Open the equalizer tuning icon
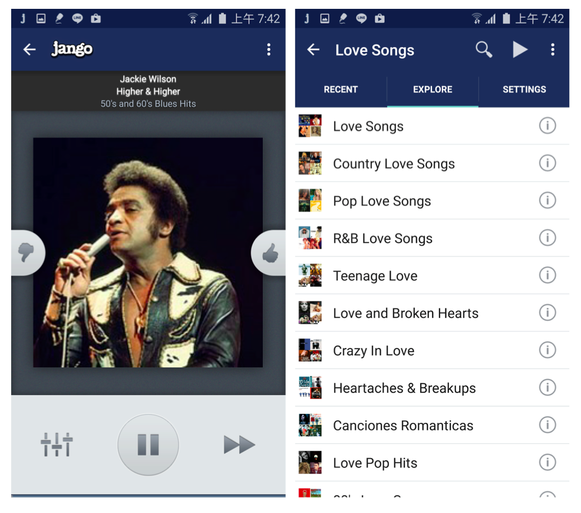This screenshot has width=581, height=513. pos(57,444)
